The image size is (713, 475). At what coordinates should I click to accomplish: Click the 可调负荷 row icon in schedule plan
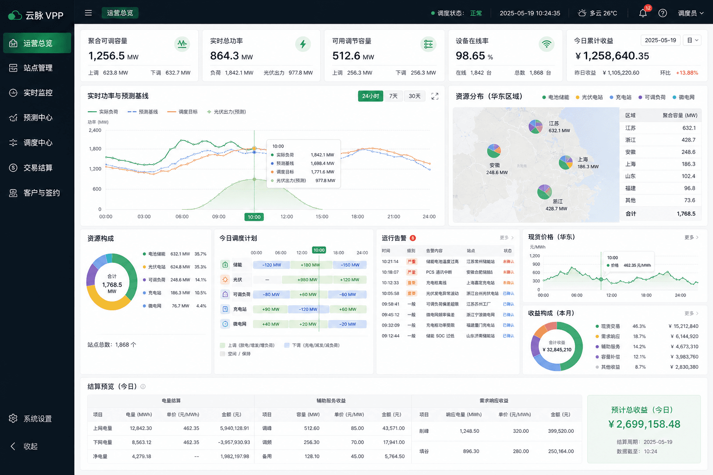pyautogui.click(x=225, y=294)
